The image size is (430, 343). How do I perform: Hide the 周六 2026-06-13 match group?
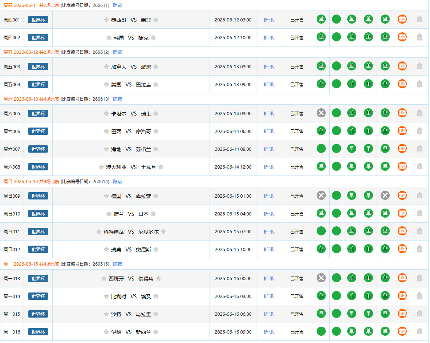coord(117,99)
